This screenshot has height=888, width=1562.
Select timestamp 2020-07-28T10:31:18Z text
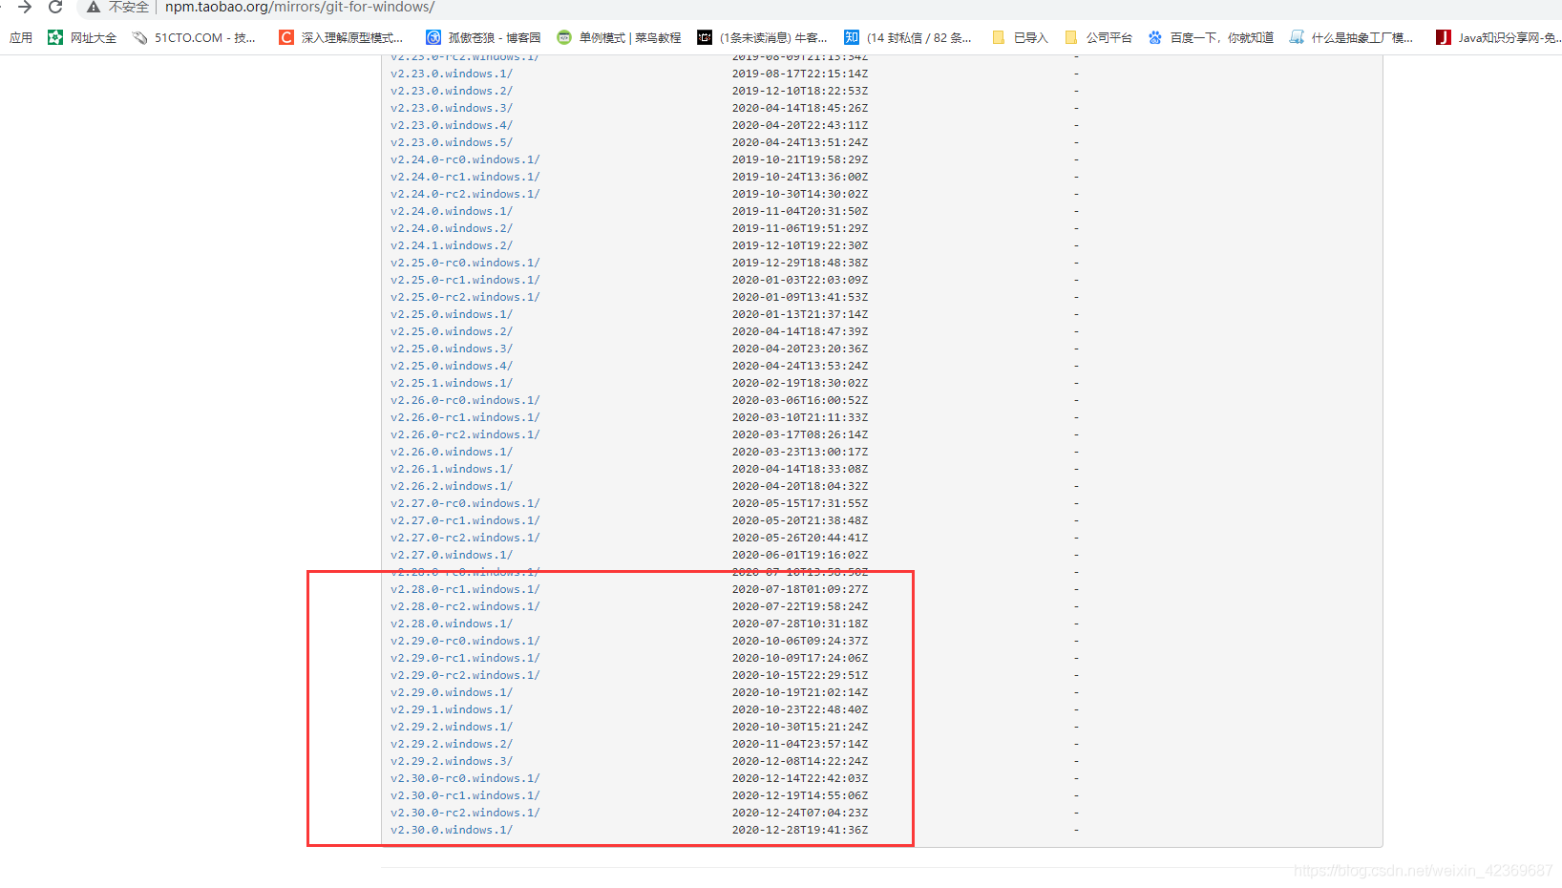tap(800, 624)
